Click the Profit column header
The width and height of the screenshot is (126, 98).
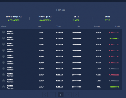coord(118,26)
